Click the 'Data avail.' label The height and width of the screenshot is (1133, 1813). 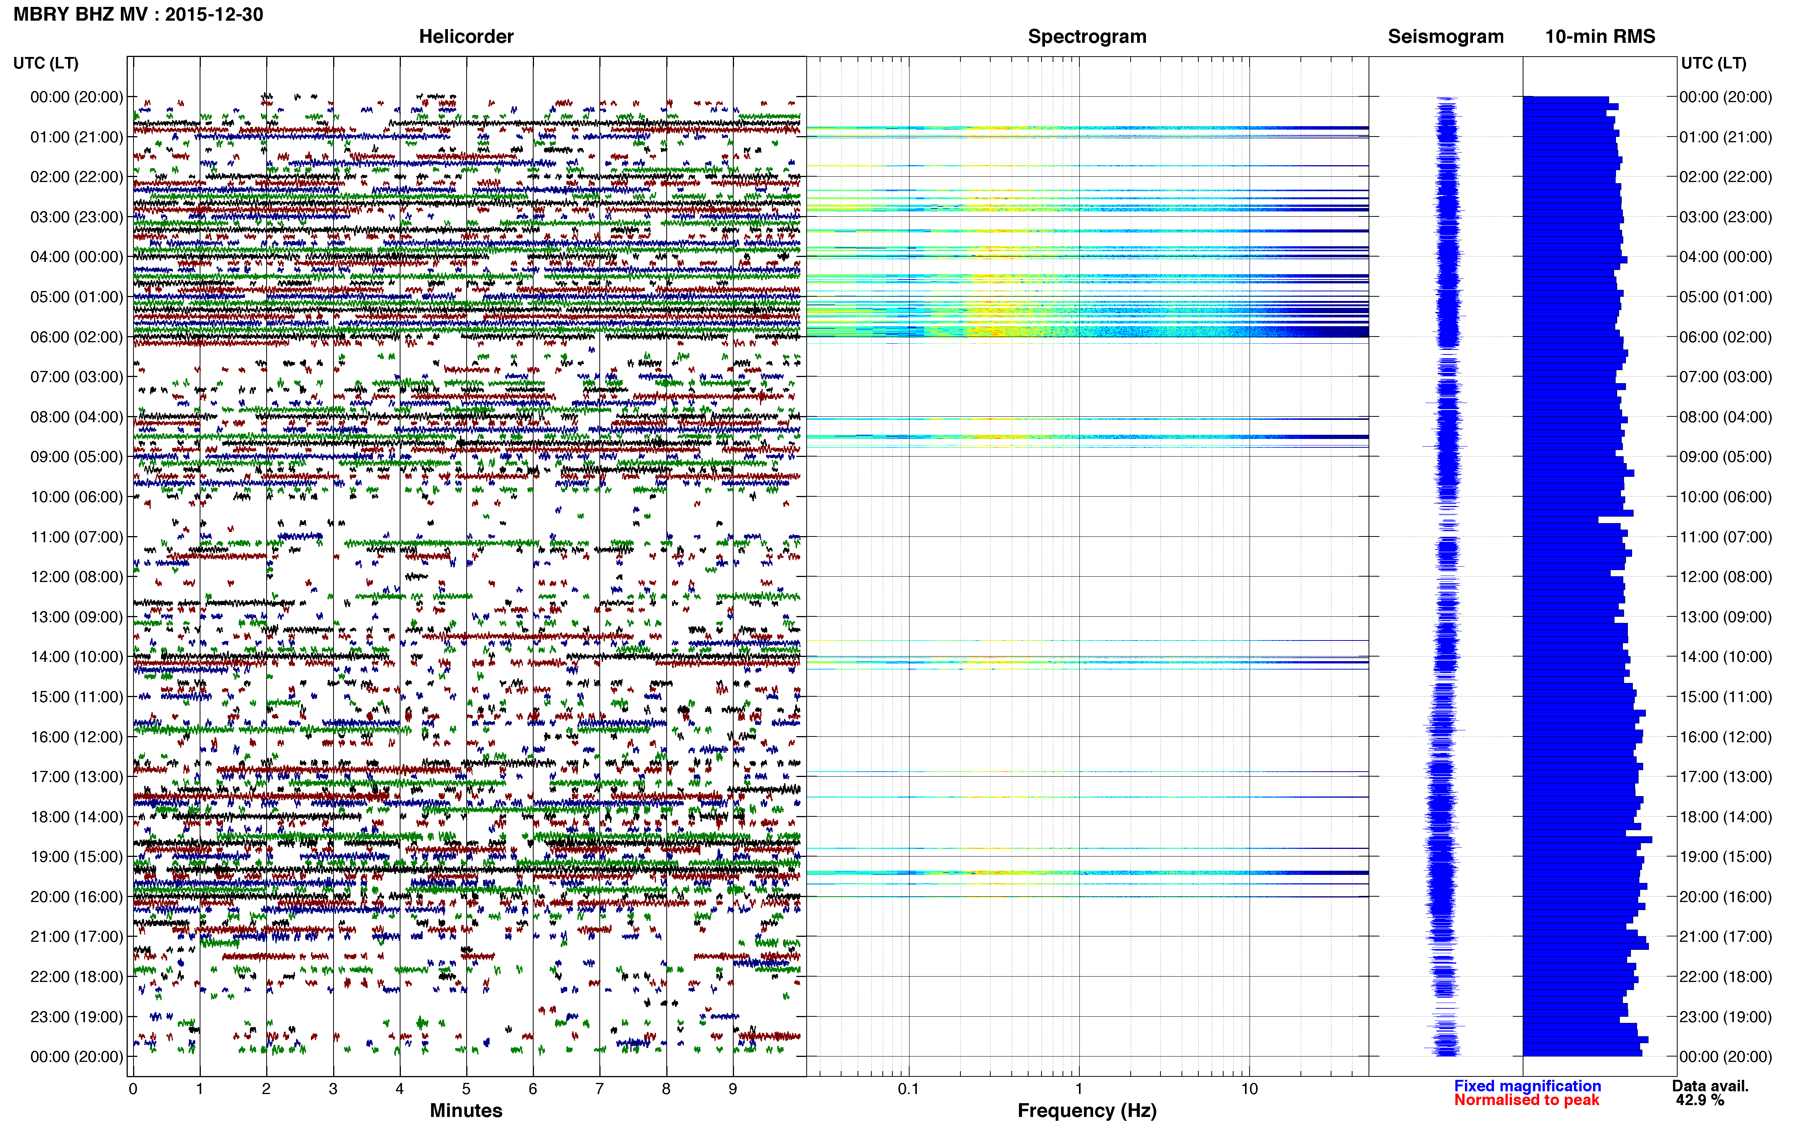point(1710,1086)
